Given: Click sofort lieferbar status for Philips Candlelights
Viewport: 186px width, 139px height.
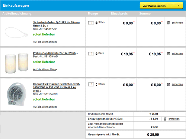Looking at the screenshot, I should point(44,62).
